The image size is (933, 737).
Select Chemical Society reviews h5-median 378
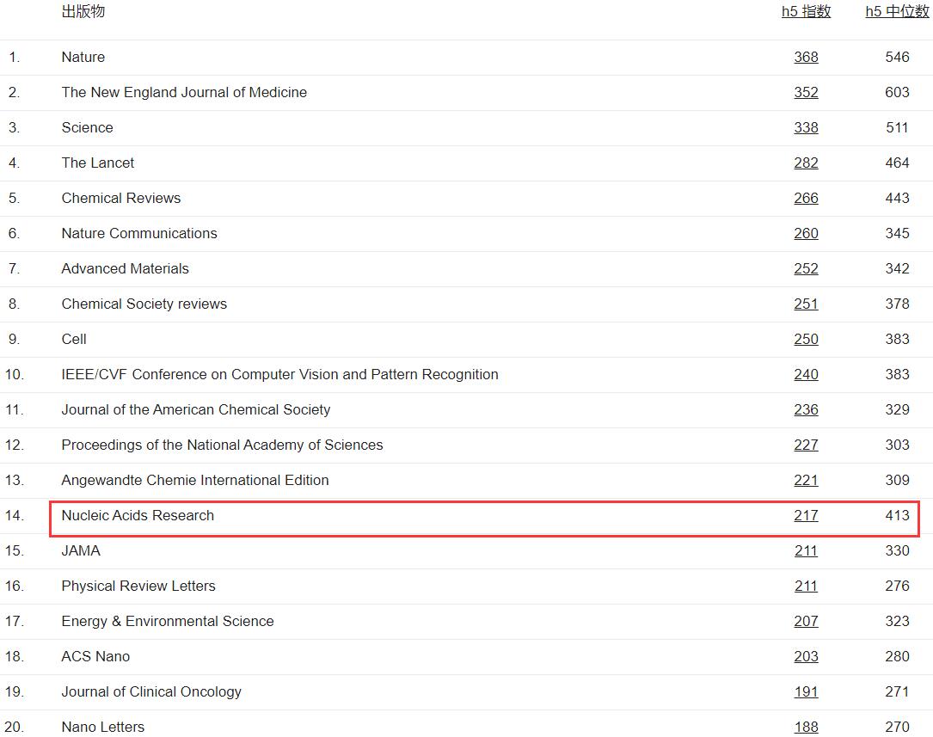pyautogui.click(x=897, y=304)
